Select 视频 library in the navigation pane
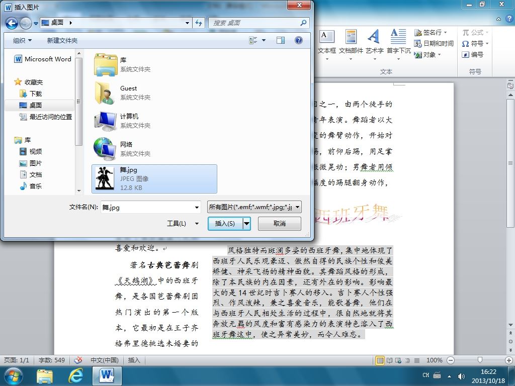515x386 pixels. 31,151
